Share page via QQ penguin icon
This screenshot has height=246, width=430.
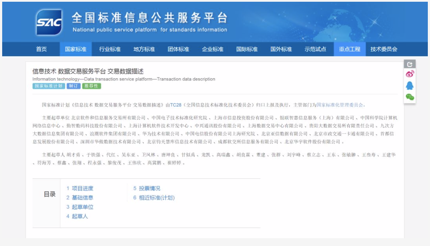click(410, 86)
